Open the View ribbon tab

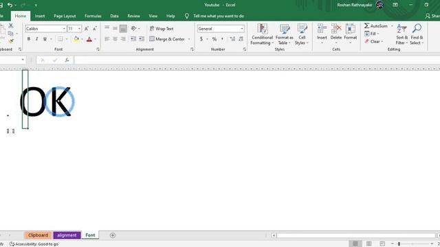(153, 16)
